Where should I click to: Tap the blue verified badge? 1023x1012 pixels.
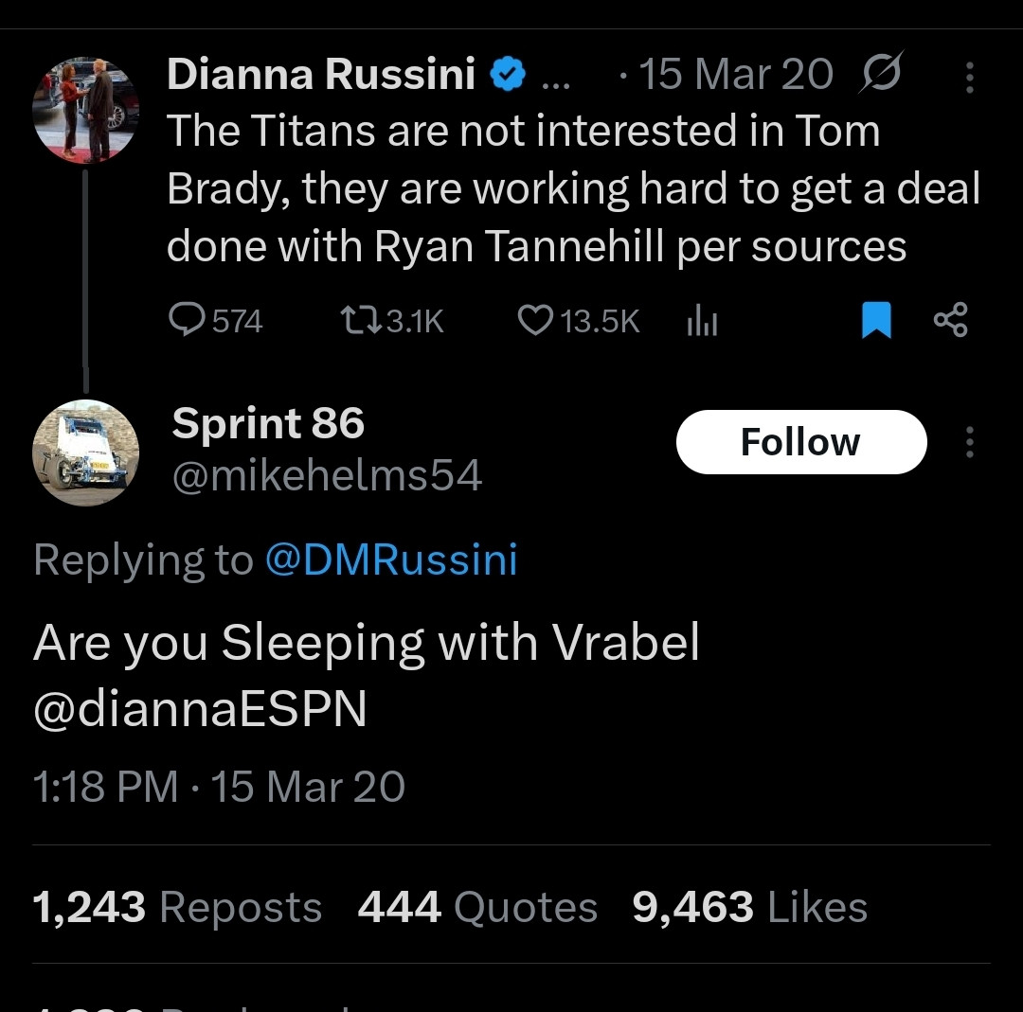[509, 75]
